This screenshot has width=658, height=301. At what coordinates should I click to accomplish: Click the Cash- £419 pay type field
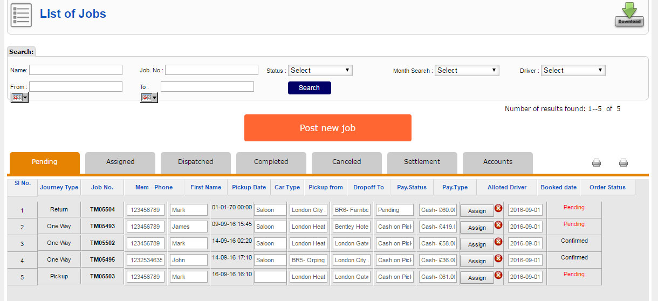coord(438,227)
